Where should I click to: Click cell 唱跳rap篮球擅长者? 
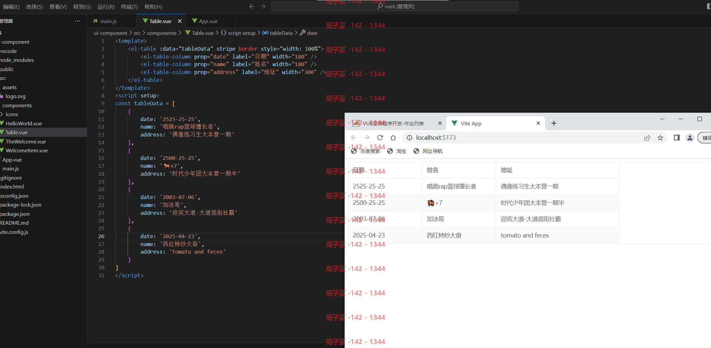(x=458, y=186)
